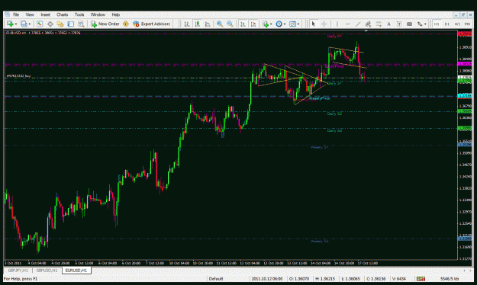477x285 pixels.
Task: Open the Window menu
Action: (x=98, y=14)
